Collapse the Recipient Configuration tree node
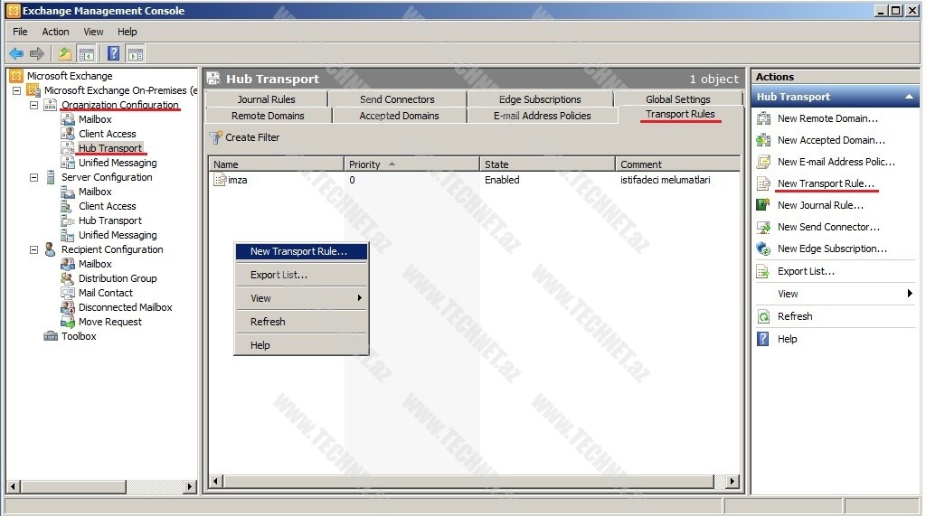Screen dimensions: 926x516 tap(33, 249)
